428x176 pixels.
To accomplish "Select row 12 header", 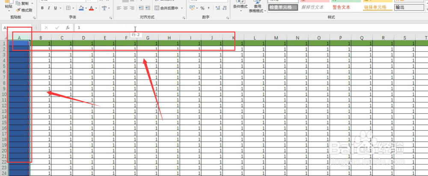I will pyautogui.click(x=4, y=106).
